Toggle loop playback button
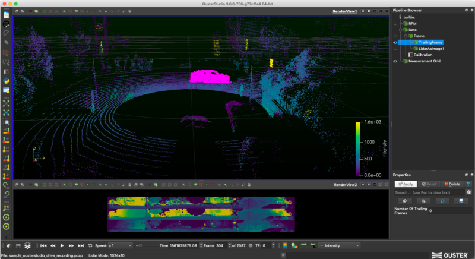 click(90, 246)
